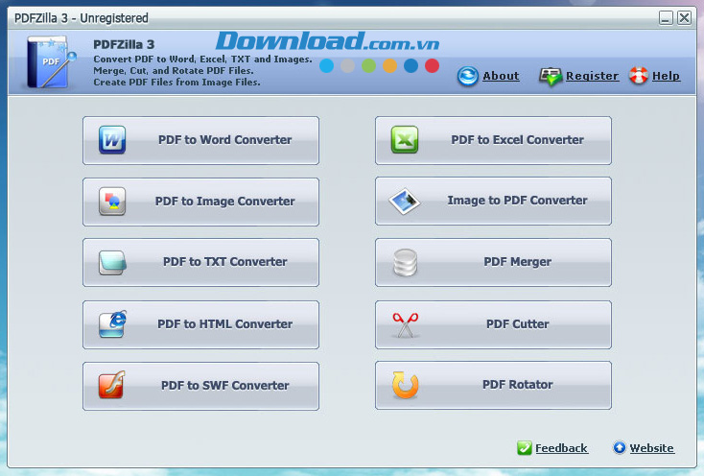Click the Internet Explorer HTML icon
The height and width of the screenshot is (476, 704).
coord(112,323)
